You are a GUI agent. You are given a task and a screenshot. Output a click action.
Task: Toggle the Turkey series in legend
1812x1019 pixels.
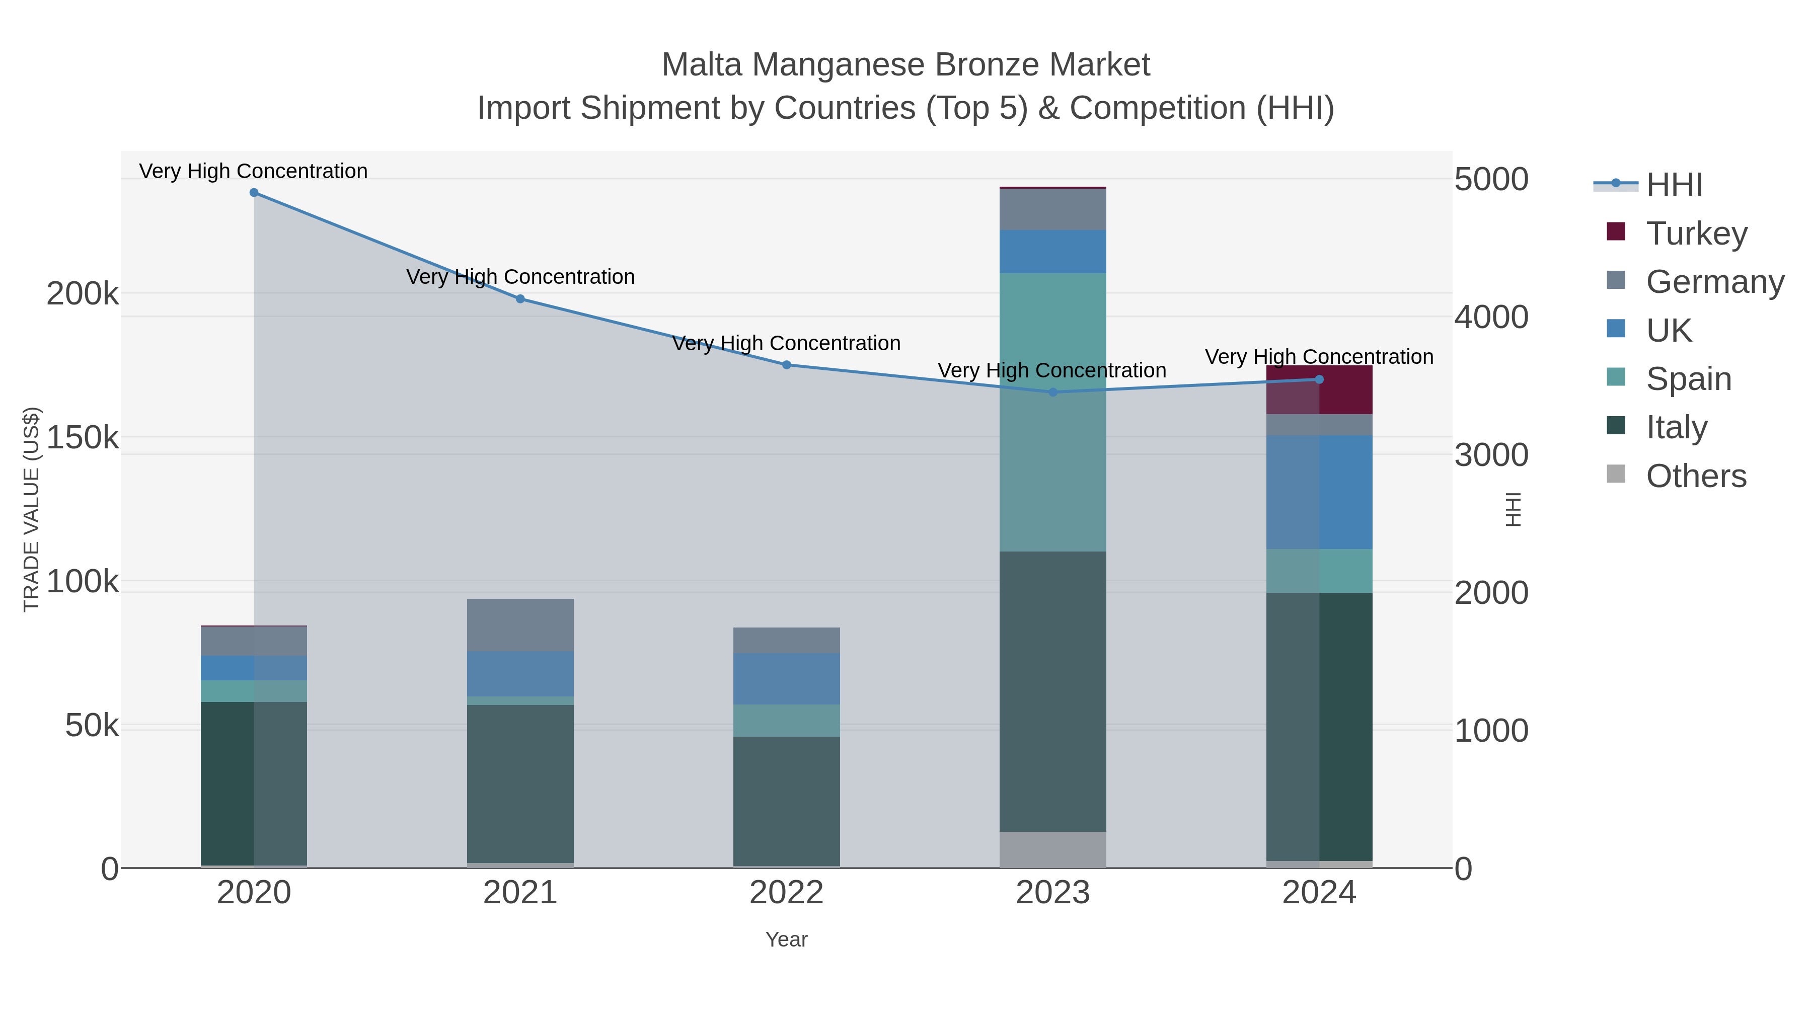[x=1677, y=233]
